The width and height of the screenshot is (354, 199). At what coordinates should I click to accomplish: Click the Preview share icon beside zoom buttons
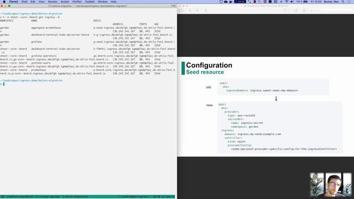206,11
